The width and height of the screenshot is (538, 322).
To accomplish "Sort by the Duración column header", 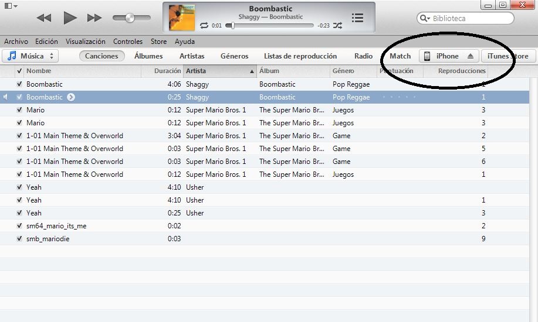I will 163,71.
